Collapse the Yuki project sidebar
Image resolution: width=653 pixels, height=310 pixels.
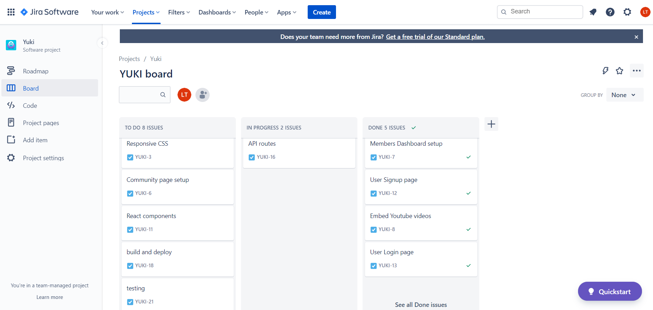pos(102,43)
